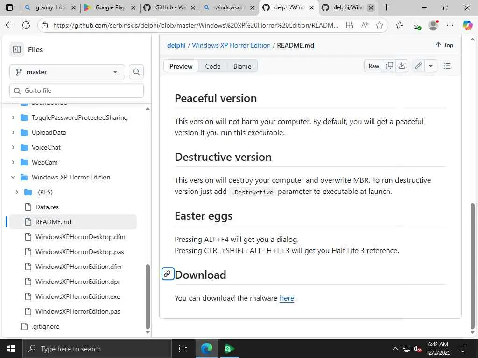View site information lock icon
Image resolution: width=478 pixels, height=358 pixels.
tap(45, 25)
